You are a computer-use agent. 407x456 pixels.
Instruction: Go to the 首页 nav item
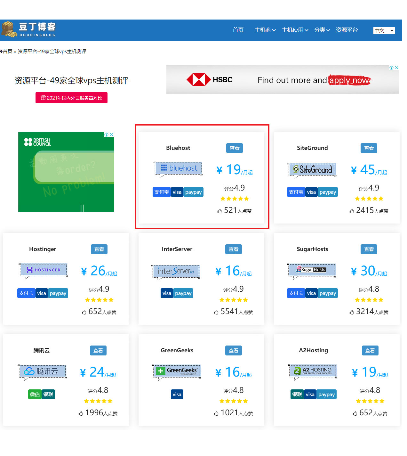pos(238,30)
